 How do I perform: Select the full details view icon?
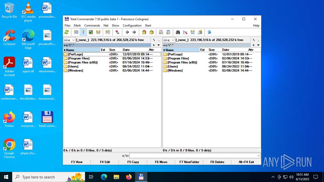[x=84, y=32]
